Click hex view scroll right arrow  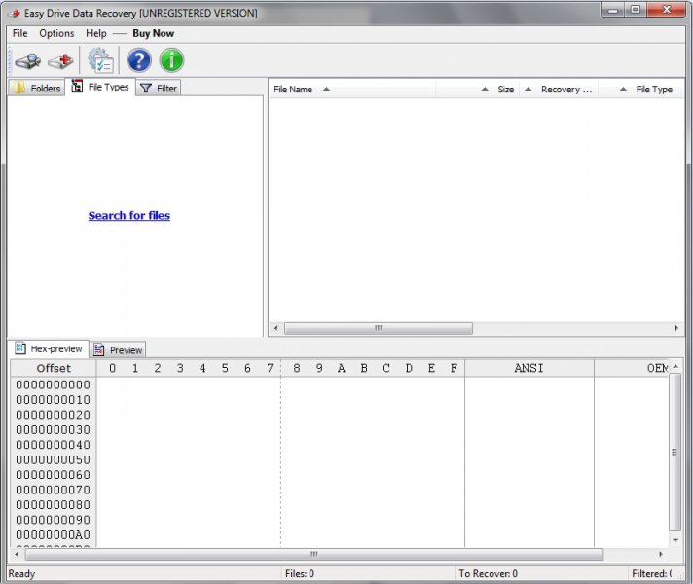coord(661,554)
